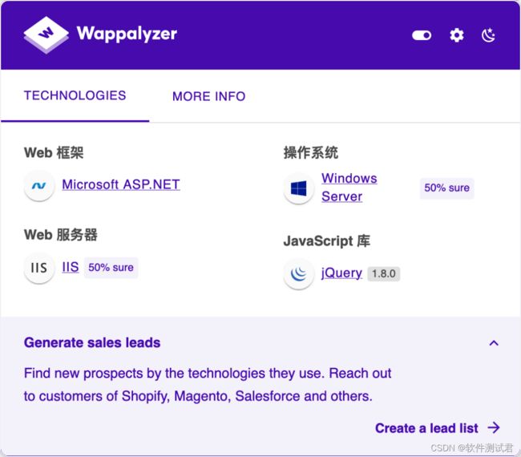Click the 50% sure badge beside IIS
Viewport: 521px width, 457px height.
tap(111, 268)
